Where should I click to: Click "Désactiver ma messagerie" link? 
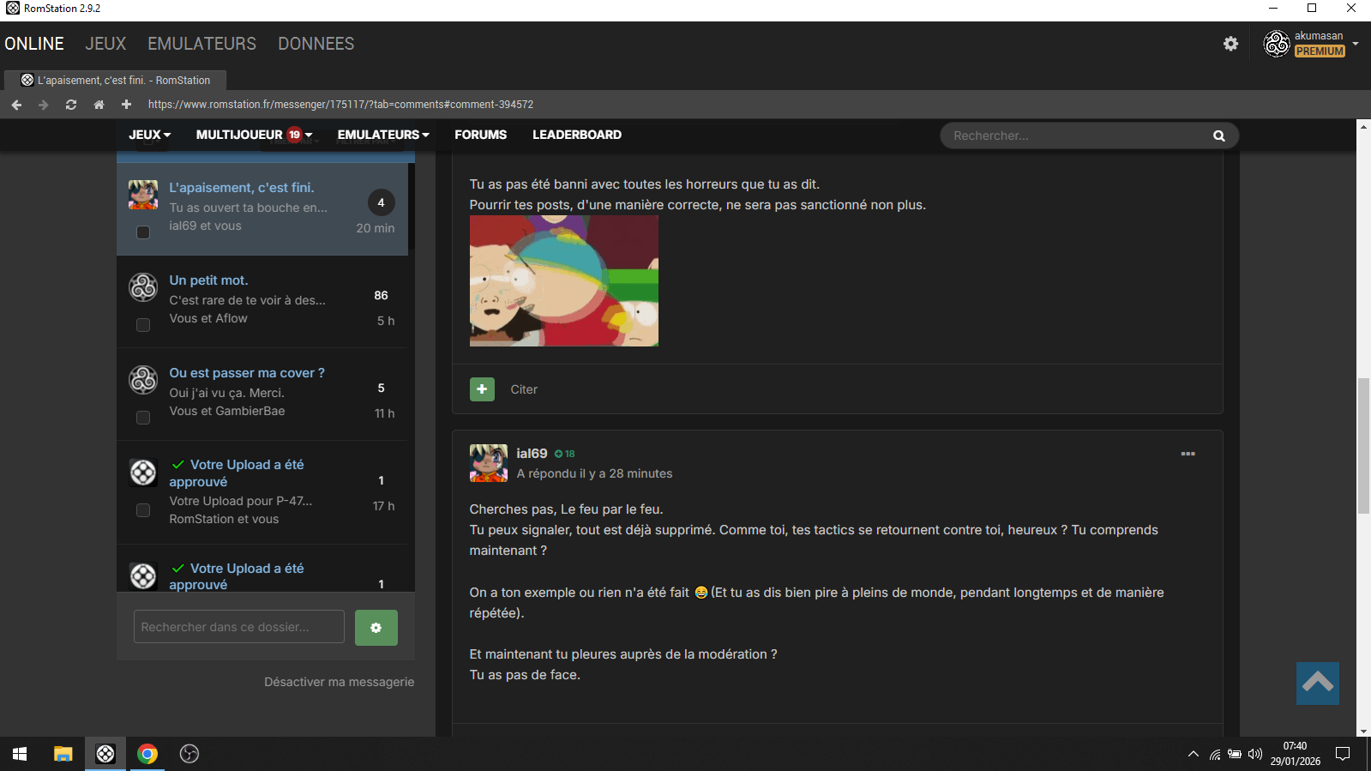click(339, 682)
